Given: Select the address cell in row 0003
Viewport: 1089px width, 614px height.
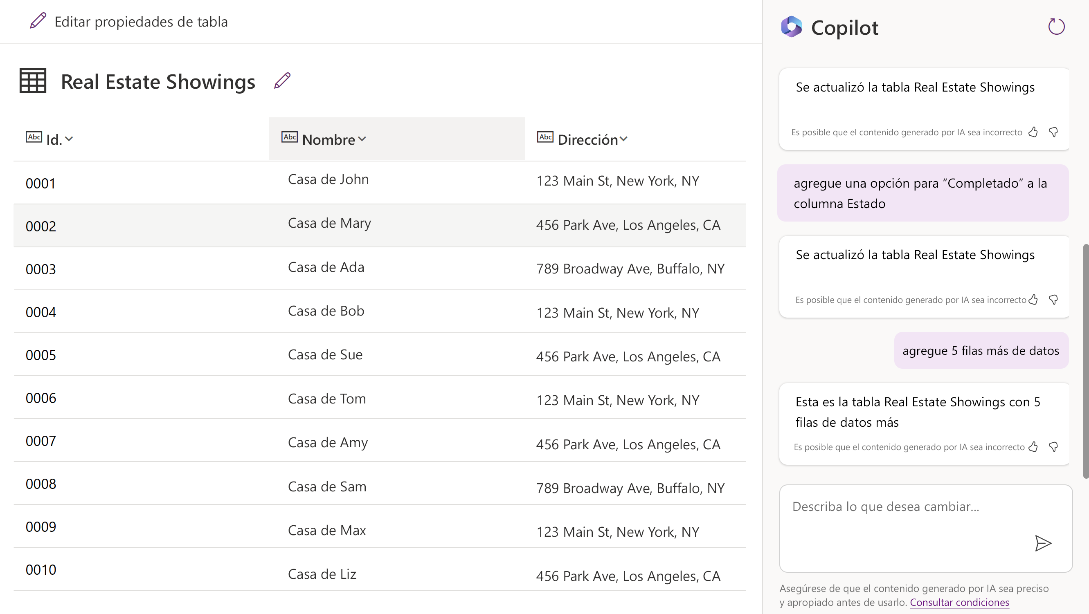Looking at the screenshot, I should (630, 269).
